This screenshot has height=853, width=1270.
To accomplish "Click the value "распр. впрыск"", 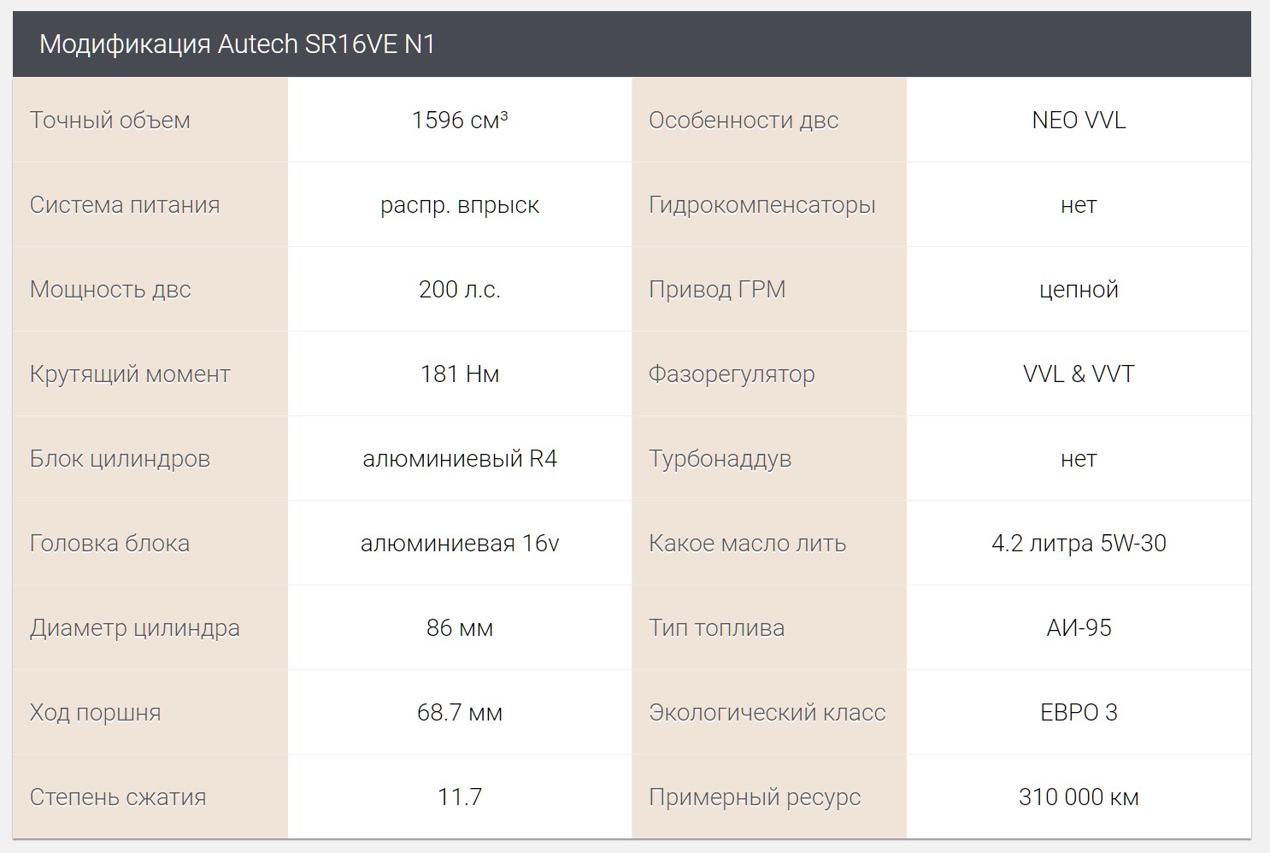I will coord(460,205).
